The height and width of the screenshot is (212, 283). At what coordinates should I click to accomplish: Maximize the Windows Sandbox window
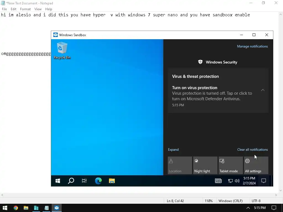tap(254, 35)
